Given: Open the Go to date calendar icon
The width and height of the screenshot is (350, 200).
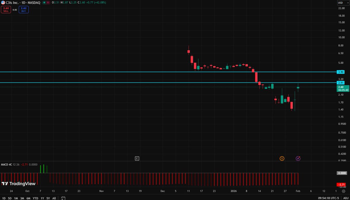Looking at the screenshot, I should [x=63, y=198].
